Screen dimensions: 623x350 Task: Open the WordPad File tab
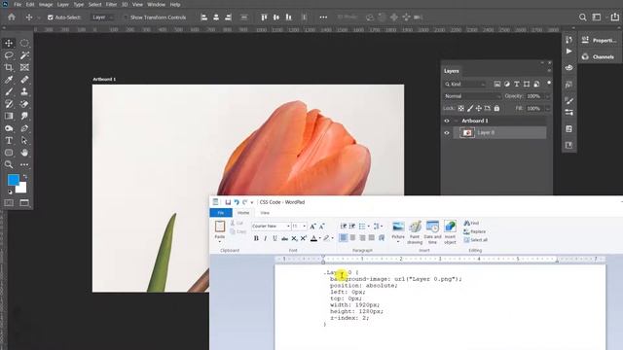click(x=221, y=213)
